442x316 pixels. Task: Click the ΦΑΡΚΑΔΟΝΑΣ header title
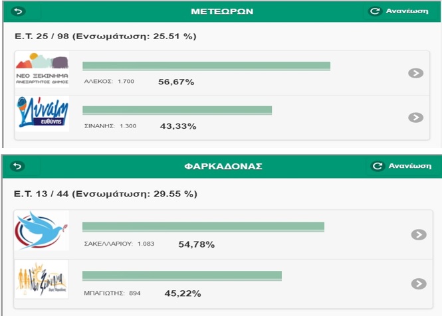pos(223,166)
